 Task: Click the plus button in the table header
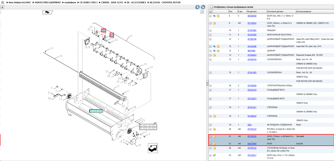coord(210,11)
